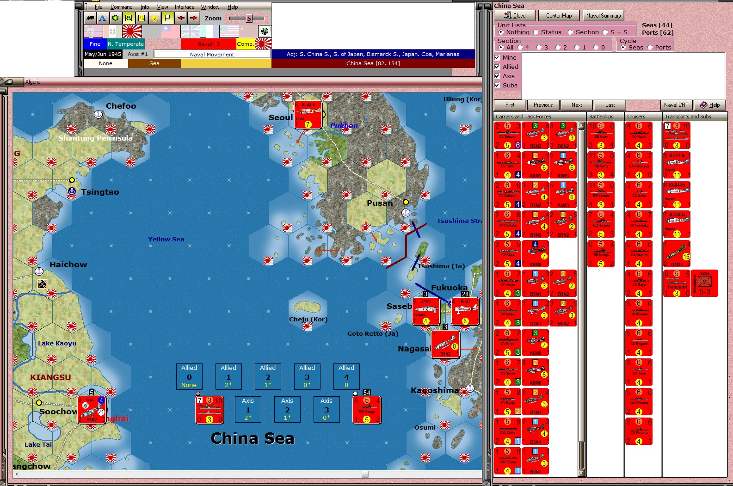Viewport: 733px width, 486px height.
Task: Click the Help button in China Sea panel
Action: pyautogui.click(x=710, y=105)
